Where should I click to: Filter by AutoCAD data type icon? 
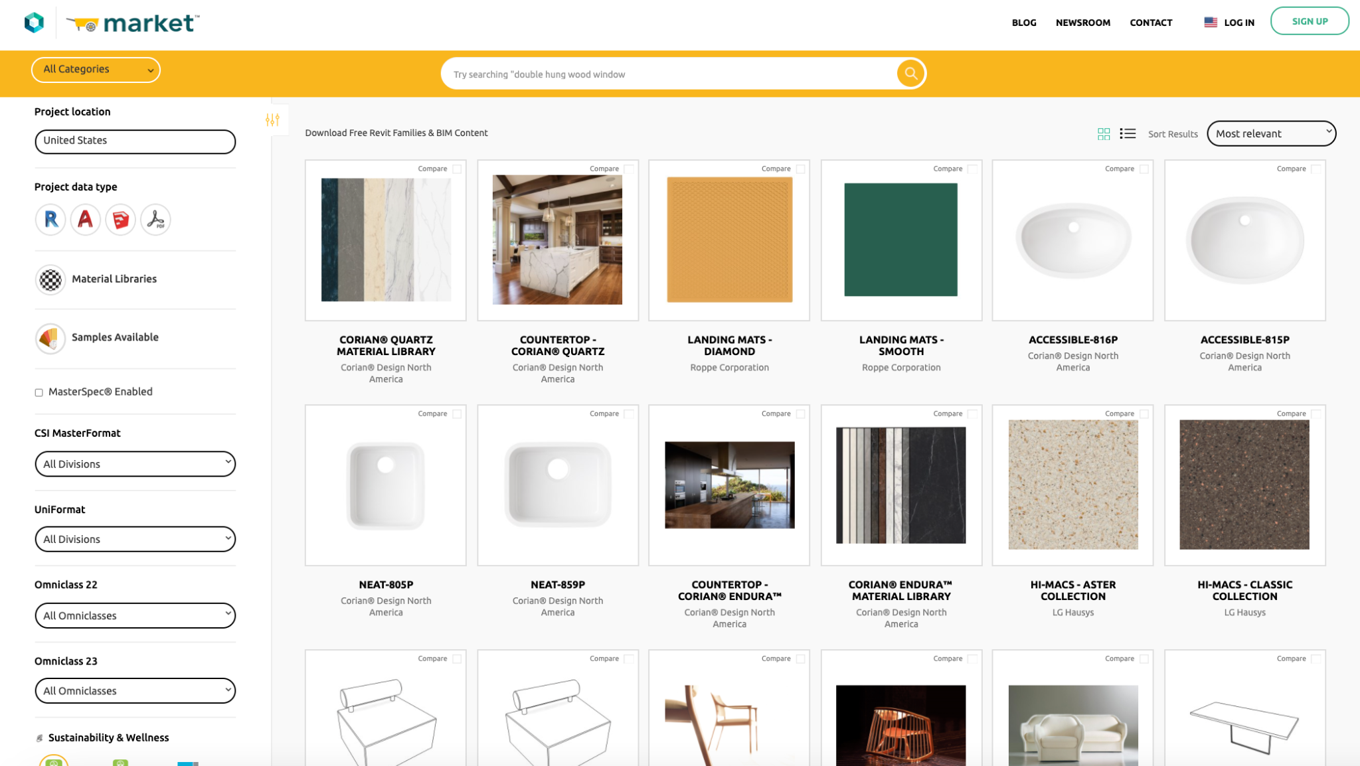point(85,219)
